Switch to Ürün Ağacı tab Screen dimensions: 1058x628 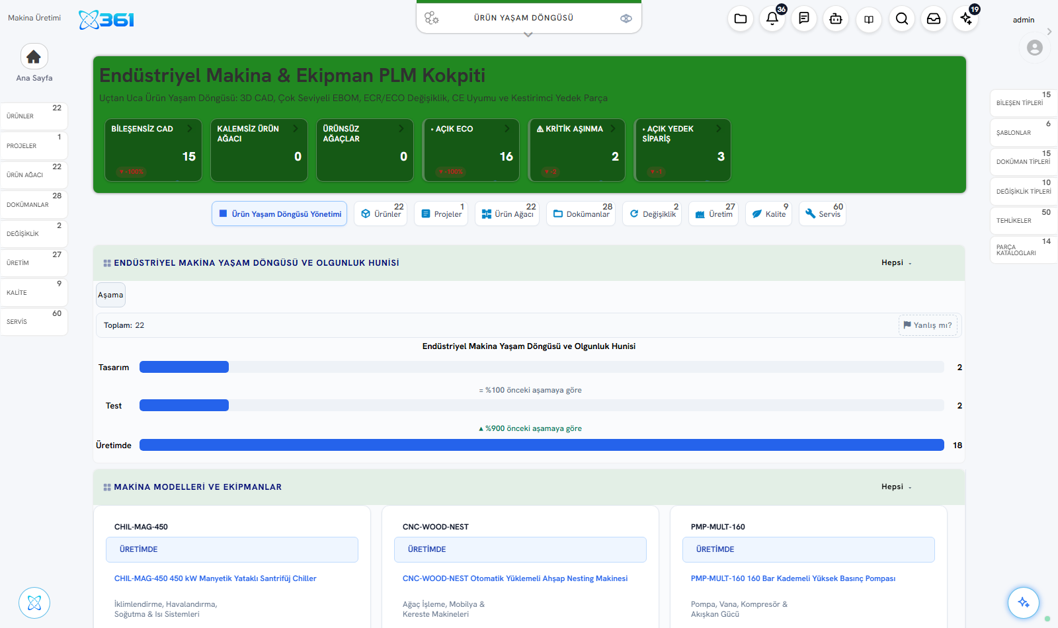tap(507, 214)
